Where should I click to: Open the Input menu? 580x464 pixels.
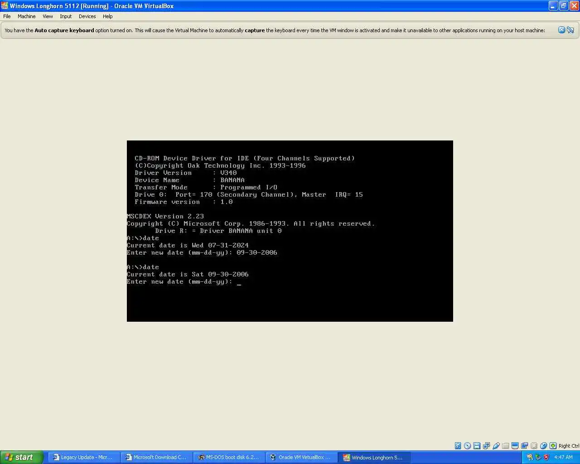(x=66, y=16)
